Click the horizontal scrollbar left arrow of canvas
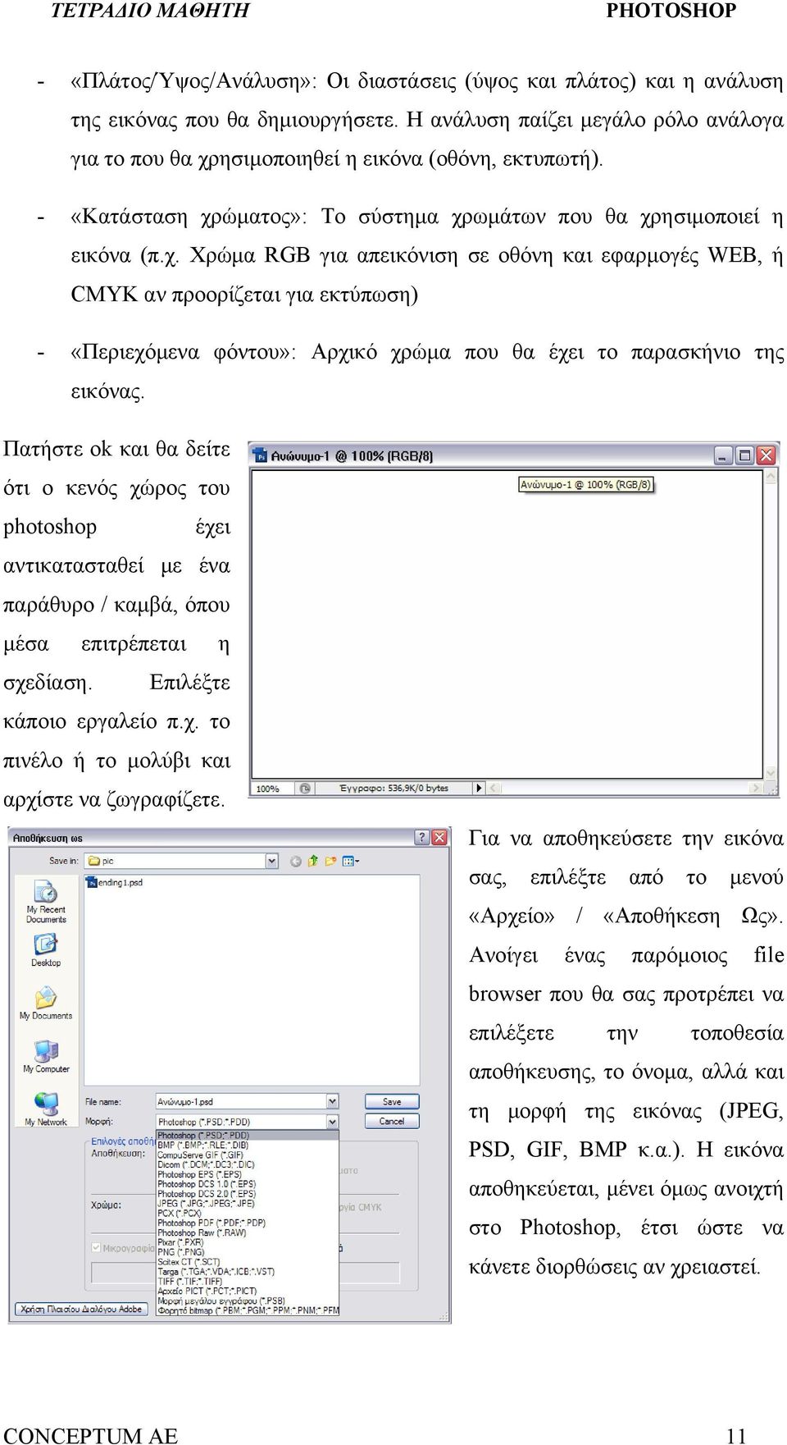The image size is (787, 1445). pos(494,789)
